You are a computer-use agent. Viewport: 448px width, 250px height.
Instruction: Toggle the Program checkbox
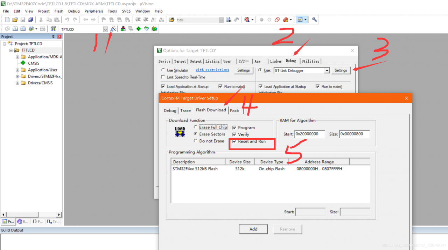point(234,127)
